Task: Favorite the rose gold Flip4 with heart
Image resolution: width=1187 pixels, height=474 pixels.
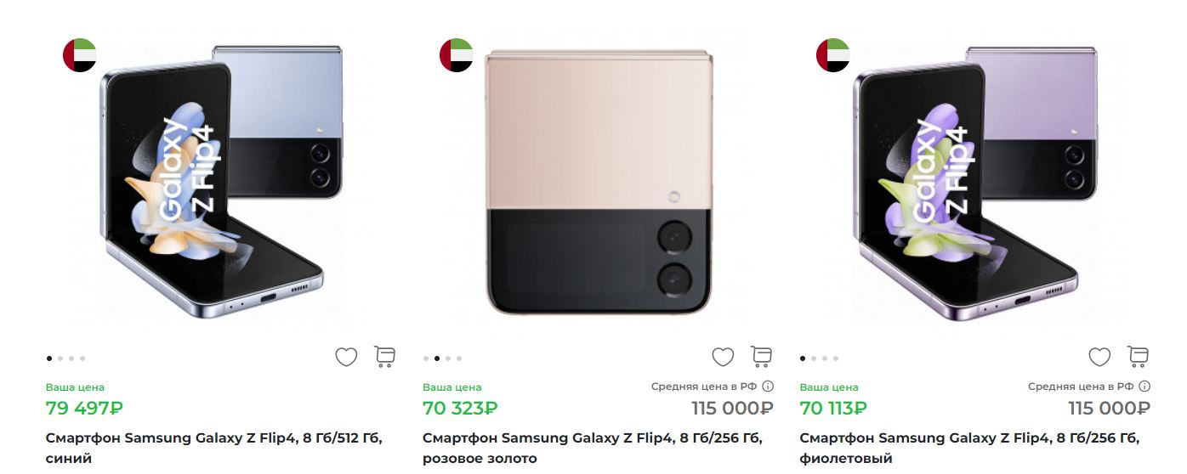Action: click(x=723, y=358)
